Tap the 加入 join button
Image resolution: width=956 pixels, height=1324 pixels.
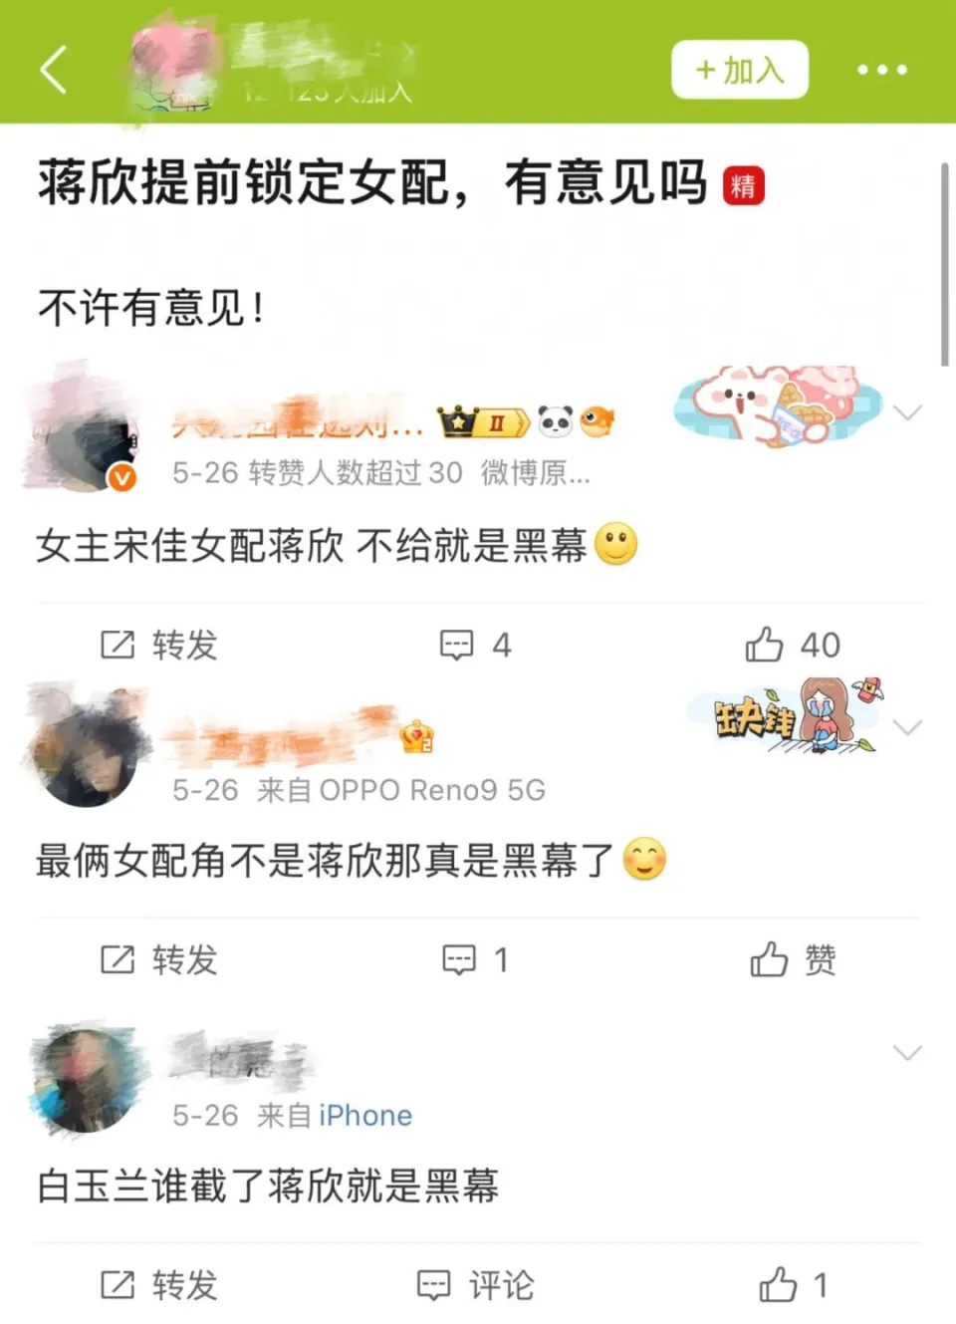739,70
